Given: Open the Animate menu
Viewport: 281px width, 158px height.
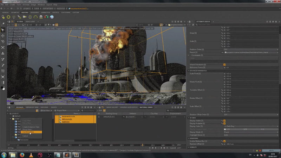Looking at the screenshot, I should (x=26, y=5).
